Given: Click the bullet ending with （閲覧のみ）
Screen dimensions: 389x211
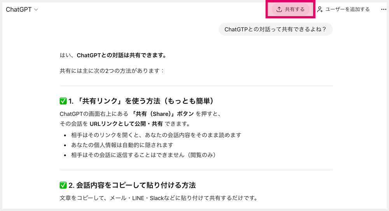Looking at the screenshot, I should click(143, 155).
